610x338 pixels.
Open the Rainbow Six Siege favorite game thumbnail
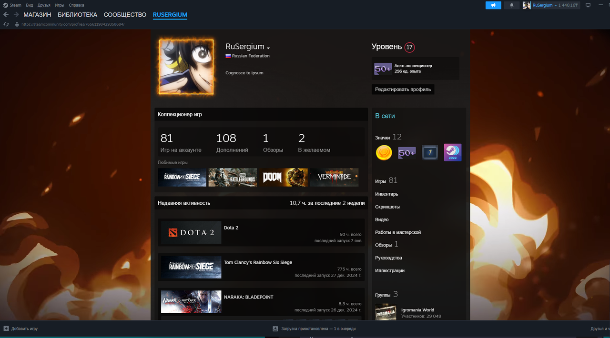point(182,177)
